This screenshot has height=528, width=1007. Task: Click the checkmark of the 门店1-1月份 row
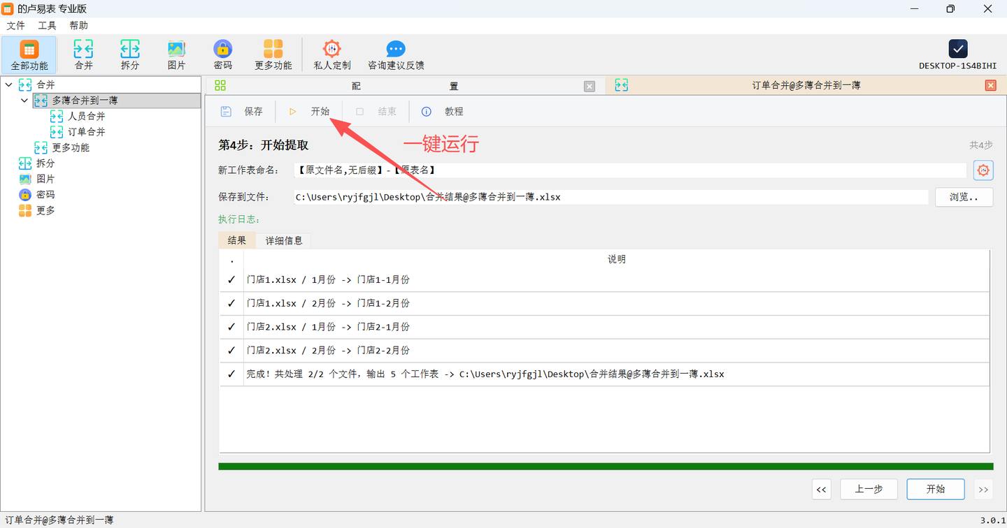click(x=231, y=280)
